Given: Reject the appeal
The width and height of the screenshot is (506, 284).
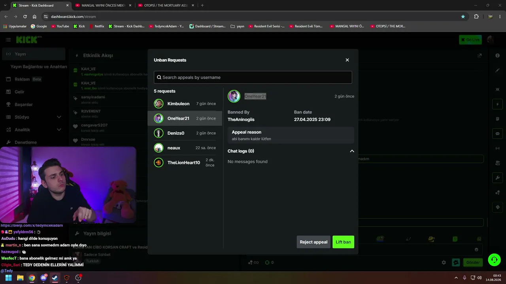Looking at the screenshot, I should [x=313, y=242].
